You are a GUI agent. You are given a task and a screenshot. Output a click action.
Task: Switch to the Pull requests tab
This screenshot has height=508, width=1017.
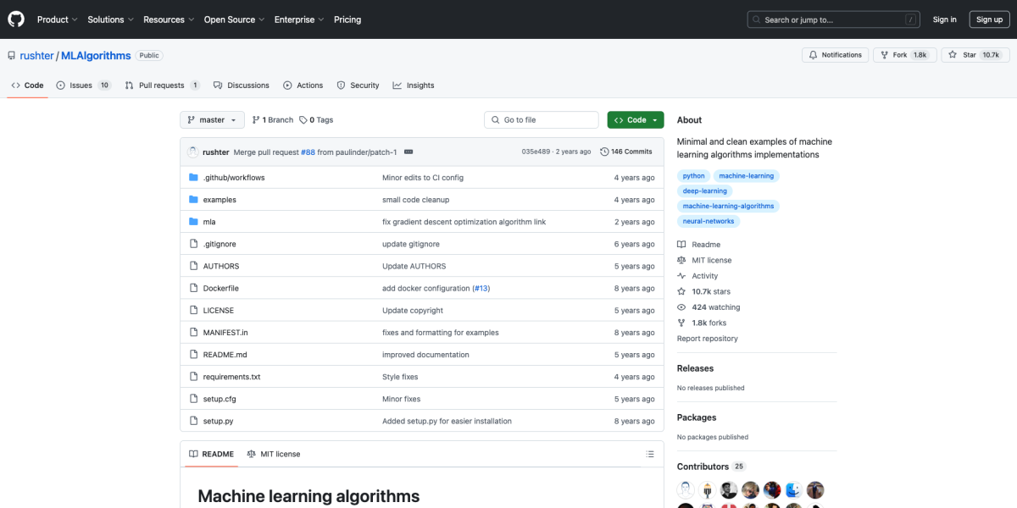tap(161, 85)
